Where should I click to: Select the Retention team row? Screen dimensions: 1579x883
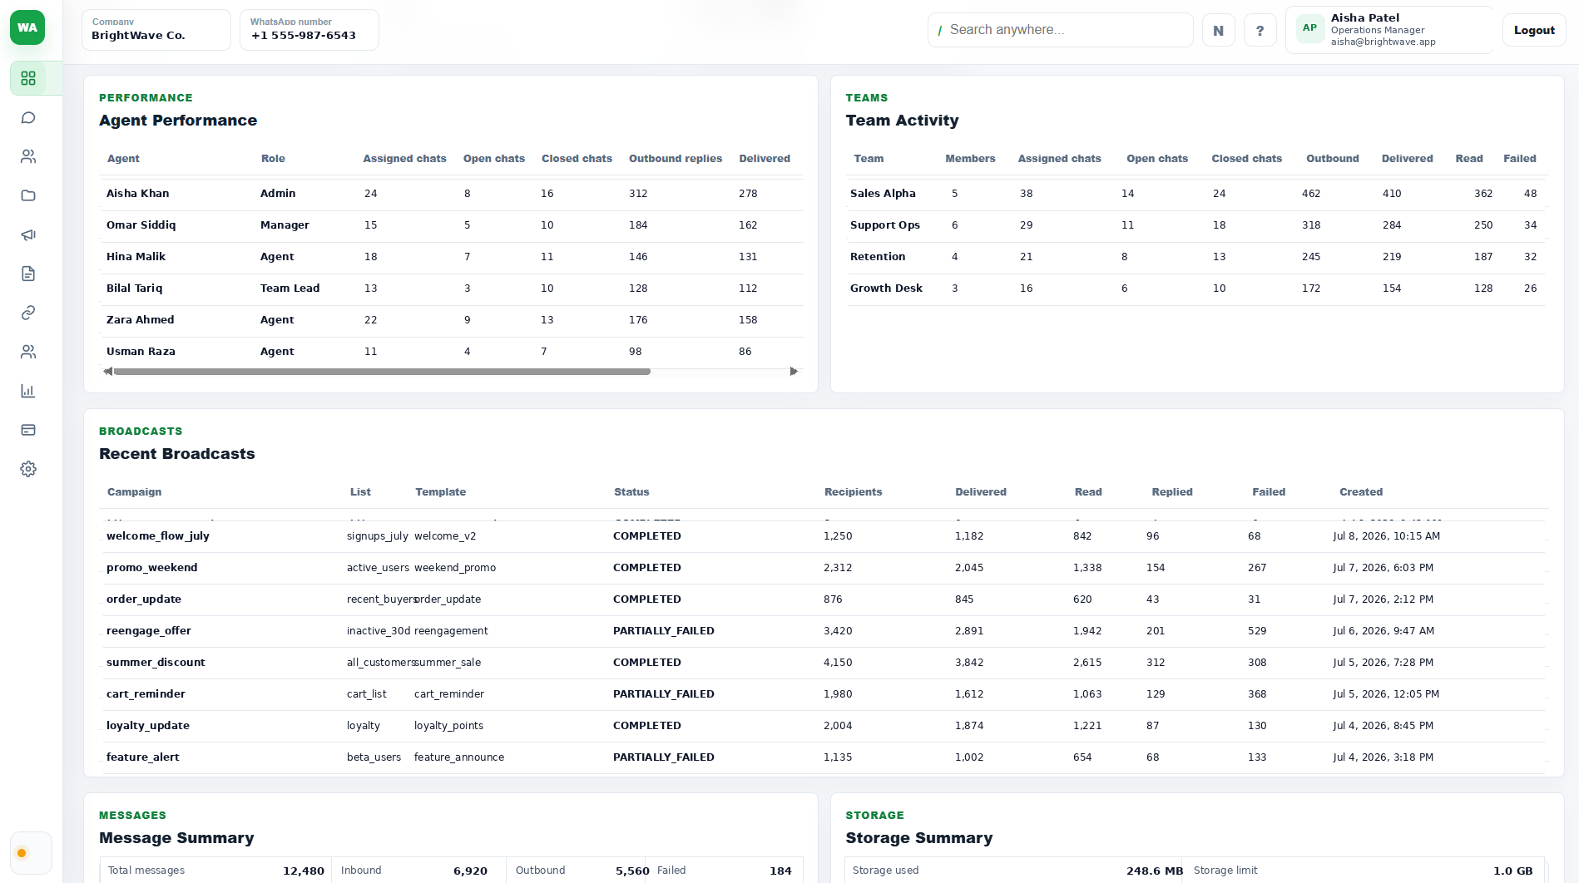click(x=1196, y=257)
